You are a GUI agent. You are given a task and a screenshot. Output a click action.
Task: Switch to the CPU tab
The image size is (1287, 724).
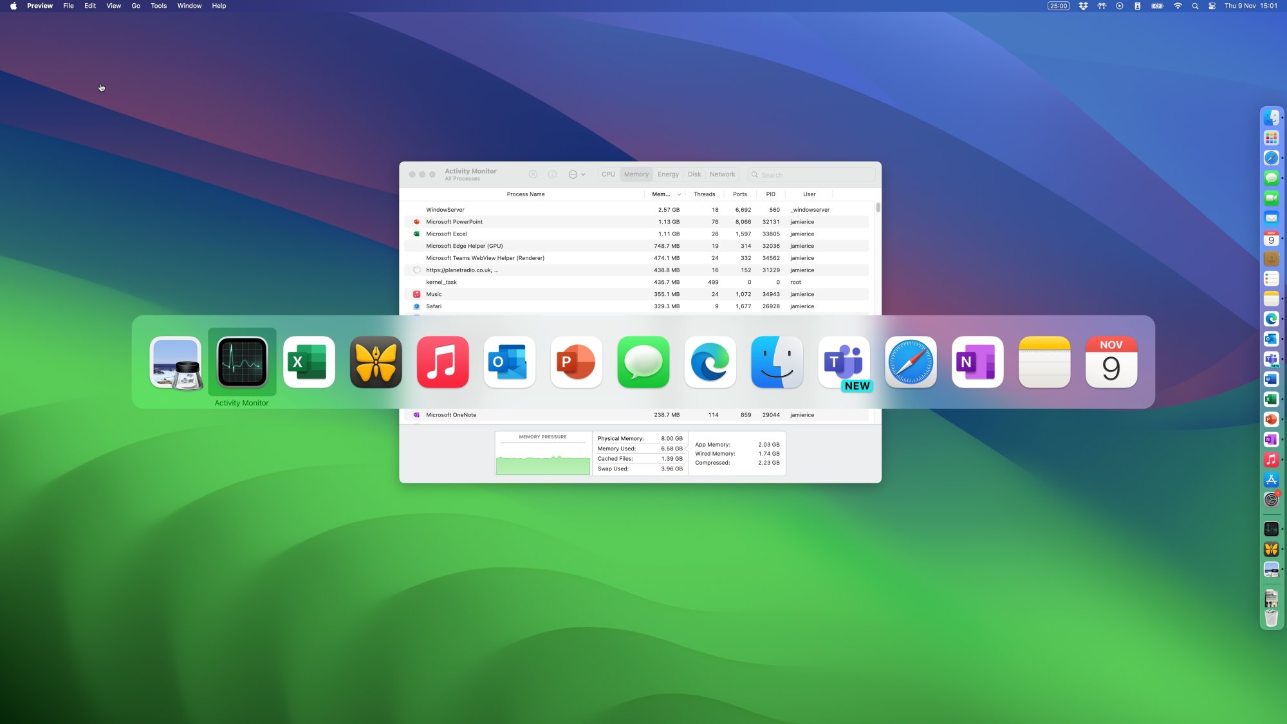pos(608,174)
